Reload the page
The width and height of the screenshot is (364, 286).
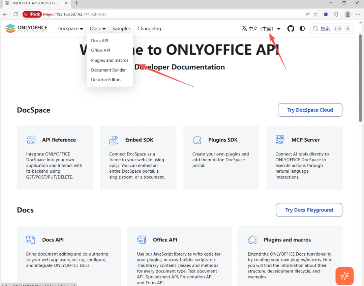point(16,14)
